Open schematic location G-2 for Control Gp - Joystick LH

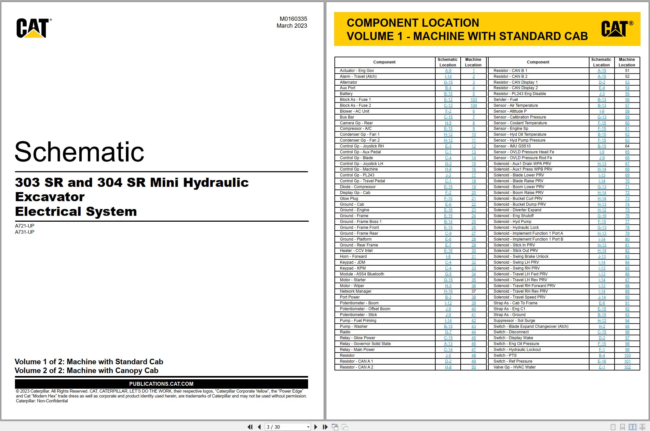tap(448, 164)
